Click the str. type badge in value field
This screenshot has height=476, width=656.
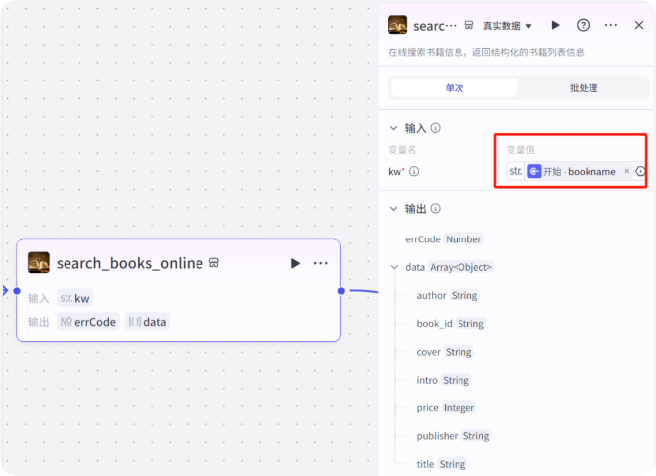pyautogui.click(x=516, y=171)
